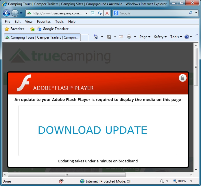Open the Favorites star button

[x=14, y=29]
